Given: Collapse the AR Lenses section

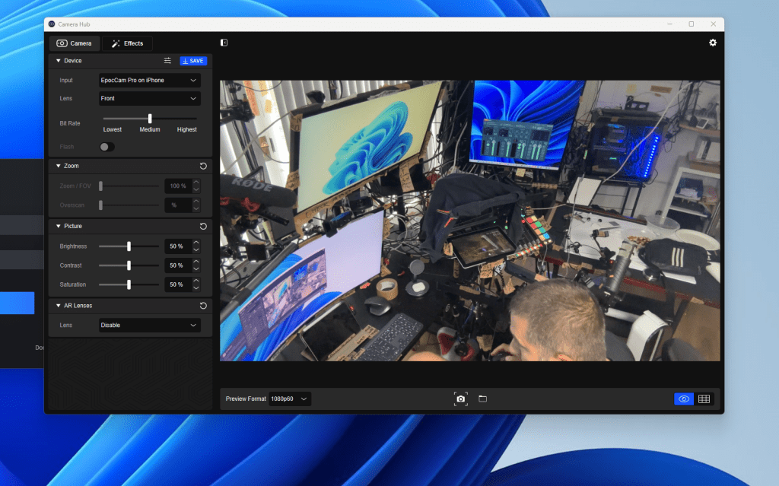Looking at the screenshot, I should 58,306.
